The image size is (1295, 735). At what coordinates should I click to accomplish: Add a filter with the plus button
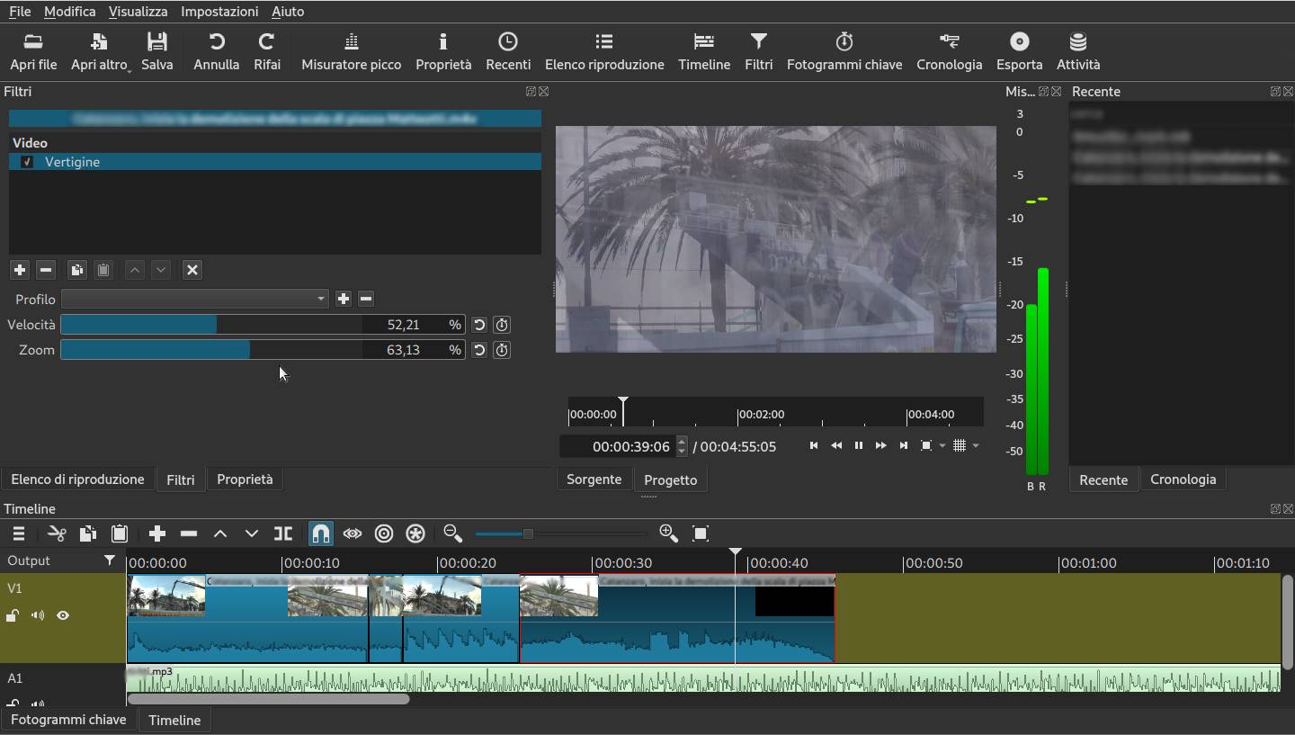[20, 270]
